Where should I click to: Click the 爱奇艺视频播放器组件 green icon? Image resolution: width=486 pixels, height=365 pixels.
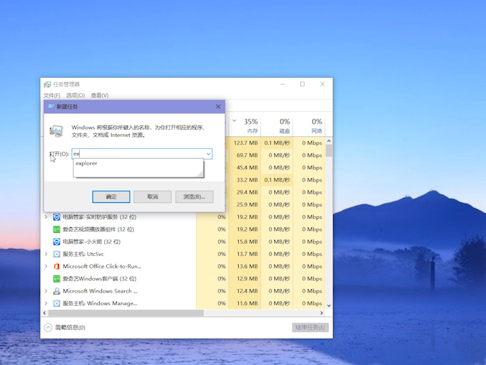pyautogui.click(x=57, y=229)
